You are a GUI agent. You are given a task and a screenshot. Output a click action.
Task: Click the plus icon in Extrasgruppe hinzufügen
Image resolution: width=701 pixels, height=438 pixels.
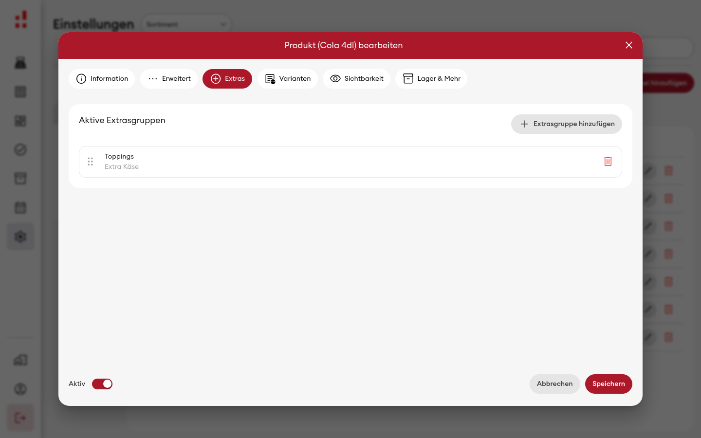pyautogui.click(x=524, y=124)
